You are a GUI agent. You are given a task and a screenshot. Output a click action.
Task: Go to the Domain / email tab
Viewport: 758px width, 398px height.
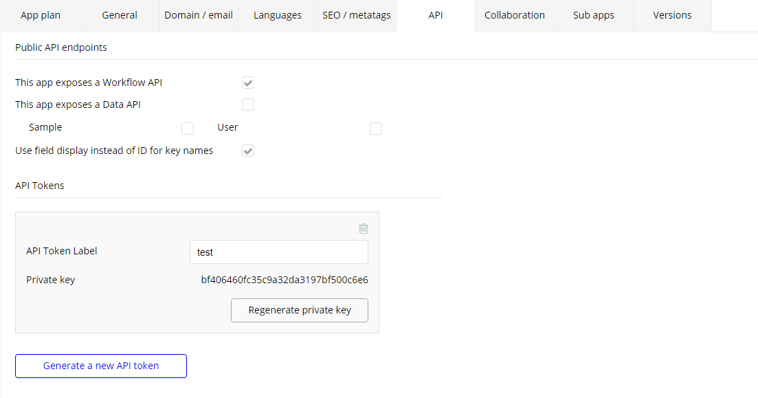[199, 15]
